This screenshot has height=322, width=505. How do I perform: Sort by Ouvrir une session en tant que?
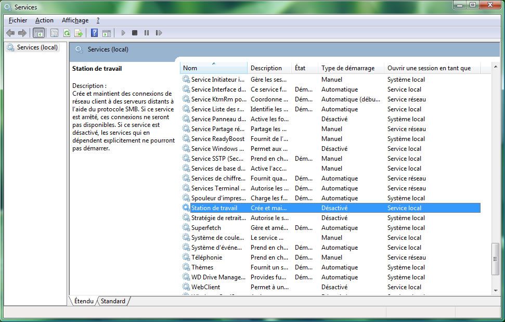[x=432, y=68]
